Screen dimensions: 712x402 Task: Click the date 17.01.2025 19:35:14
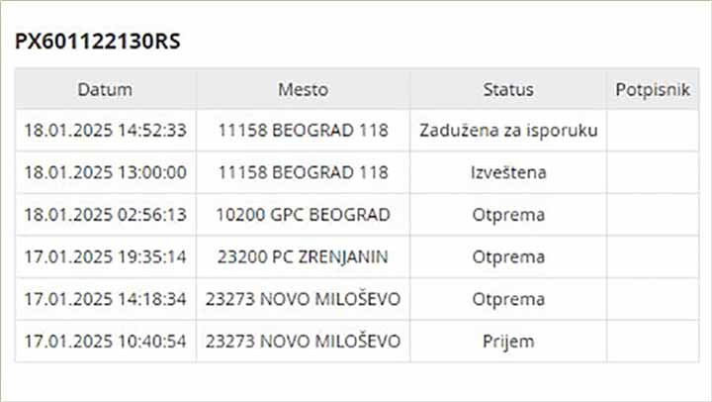click(105, 257)
